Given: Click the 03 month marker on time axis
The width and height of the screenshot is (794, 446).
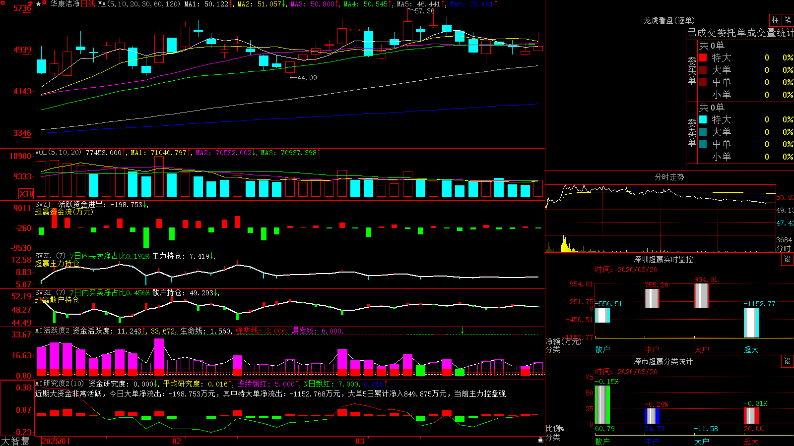Looking at the screenshot, I should click(x=360, y=441).
